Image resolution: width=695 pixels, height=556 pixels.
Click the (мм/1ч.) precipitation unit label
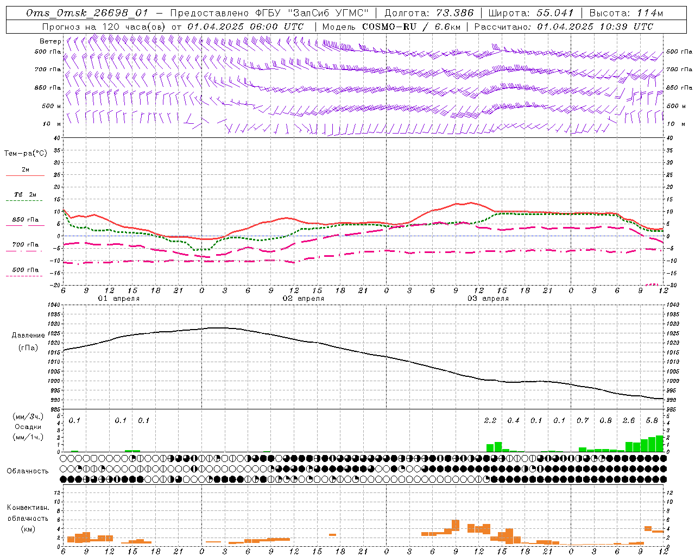pyautogui.click(x=28, y=437)
